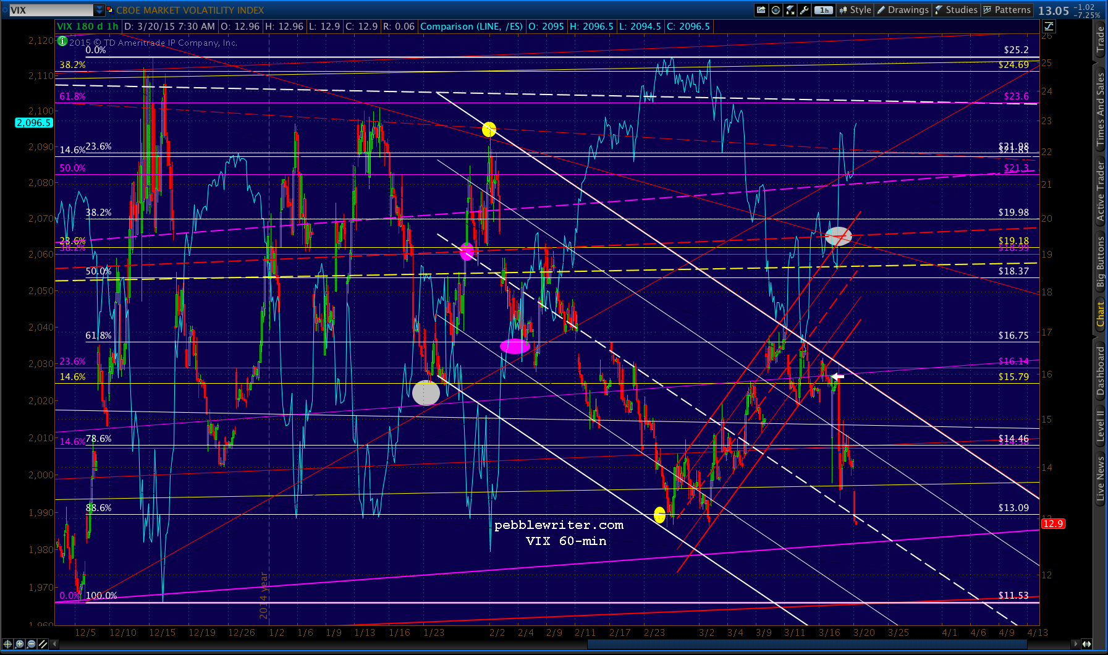Screen dimensions: 1108x655
Task: Click the 3/20 date on time axis
Action: (x=864, y=632)
